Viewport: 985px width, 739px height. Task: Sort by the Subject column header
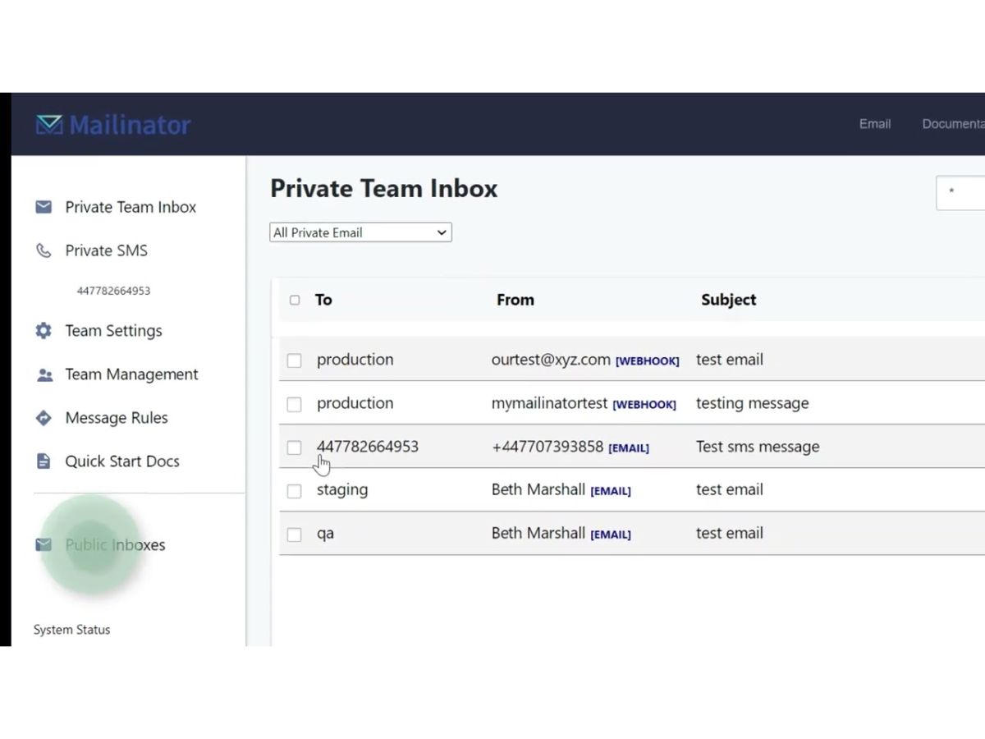[x=729, y=300]
